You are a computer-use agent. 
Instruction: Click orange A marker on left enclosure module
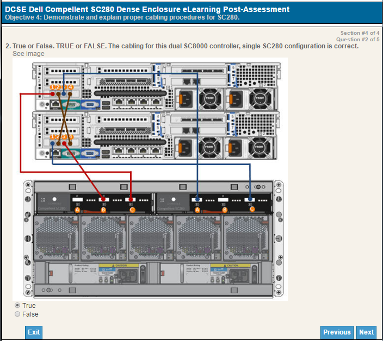pos(77,210)
